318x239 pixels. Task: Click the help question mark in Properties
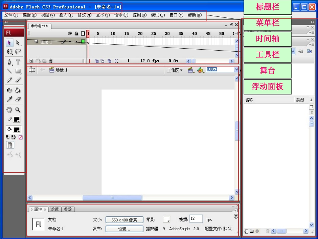[x=236, y=216]
